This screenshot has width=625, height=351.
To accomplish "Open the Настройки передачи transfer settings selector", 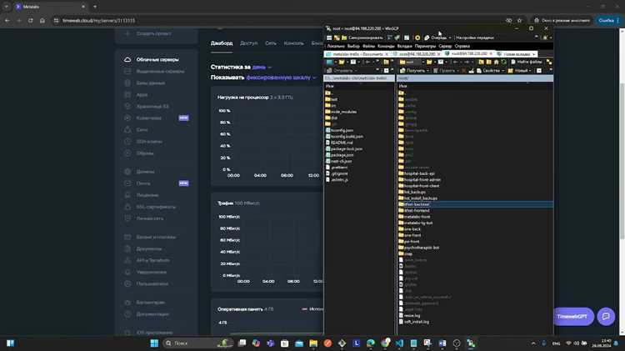I will coord(475,38).
